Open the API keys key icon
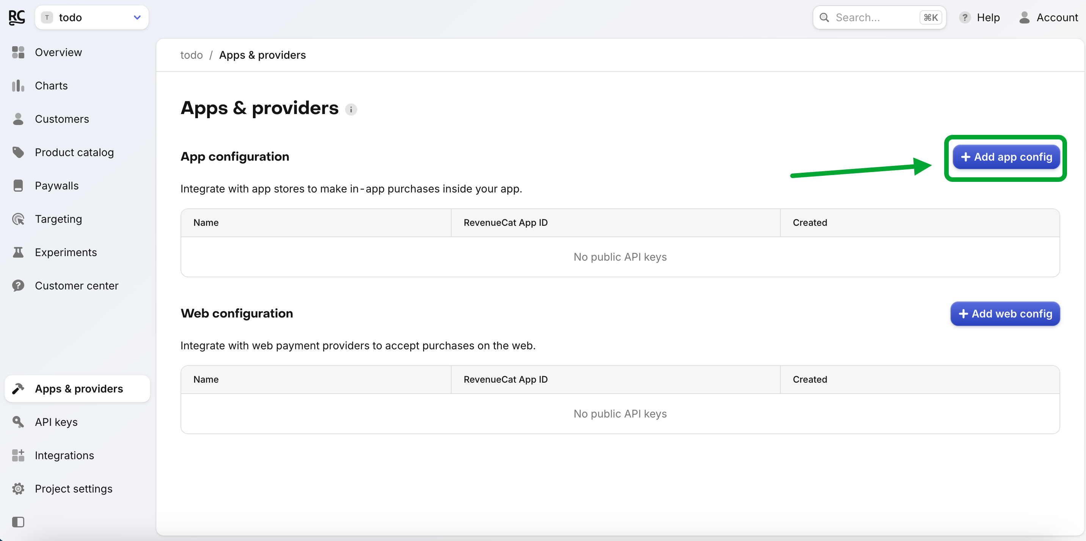This screenshot has height=541, width=1086. coord(18,422)
